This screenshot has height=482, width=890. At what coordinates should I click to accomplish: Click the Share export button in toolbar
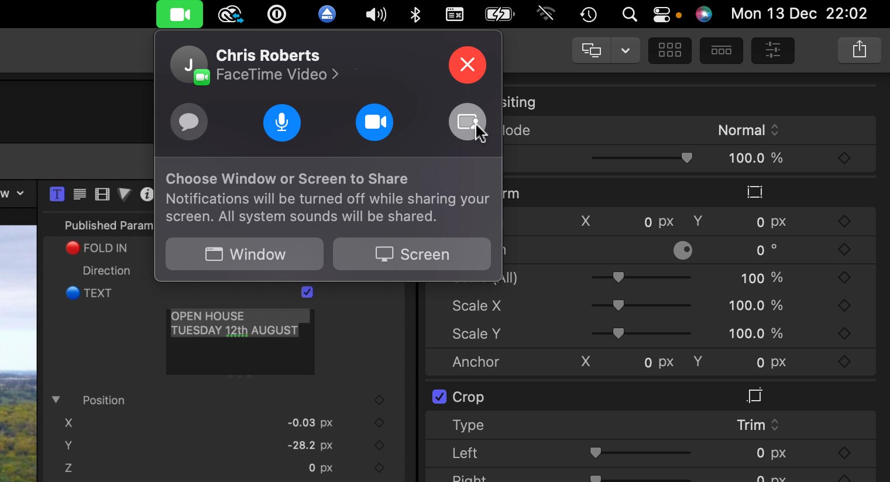(x=859, y=50)
